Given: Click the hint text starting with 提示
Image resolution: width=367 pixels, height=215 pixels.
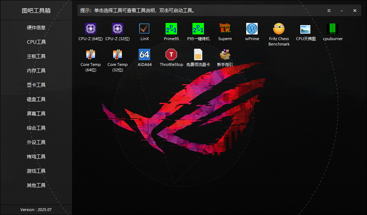Looking at the screenshot, I should coord(137,10).
